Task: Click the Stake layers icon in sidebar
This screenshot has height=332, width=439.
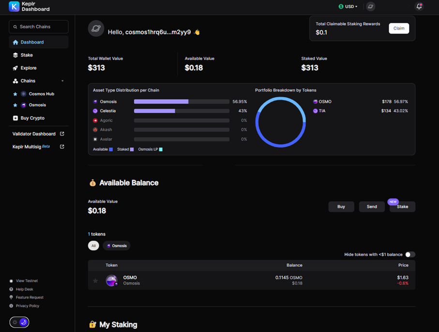Action: pyautogui.click(x=15, y=55)
